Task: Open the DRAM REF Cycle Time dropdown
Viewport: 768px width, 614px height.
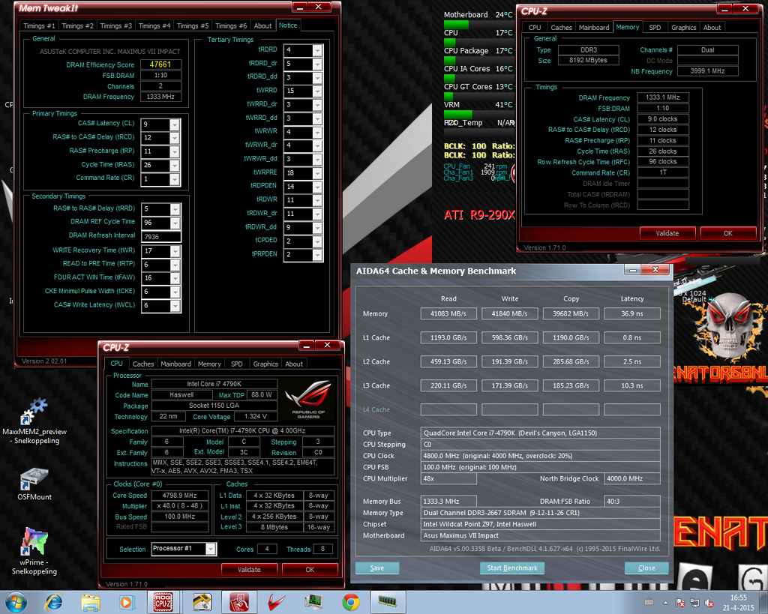Action: point(174,223)
